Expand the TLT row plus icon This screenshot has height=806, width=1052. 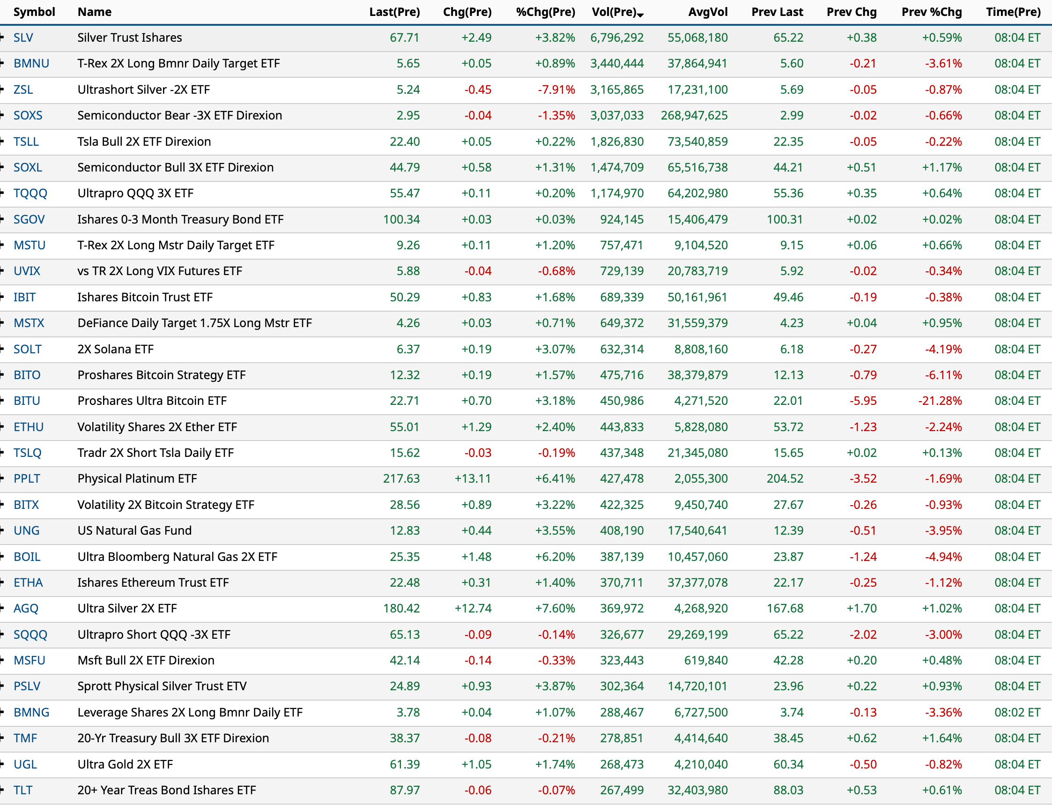click(2, 790)
